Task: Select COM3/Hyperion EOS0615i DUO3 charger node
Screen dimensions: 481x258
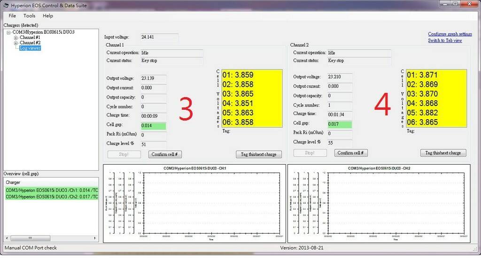Action: [43, 32]
